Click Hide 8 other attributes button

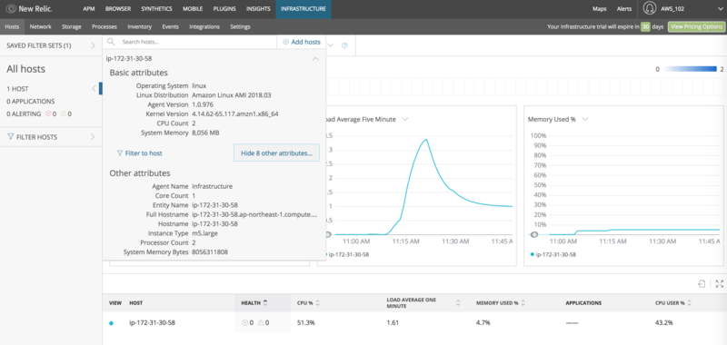tap(276, 153)
